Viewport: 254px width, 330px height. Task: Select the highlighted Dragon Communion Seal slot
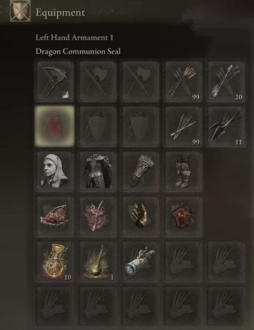tap(55, 126)
